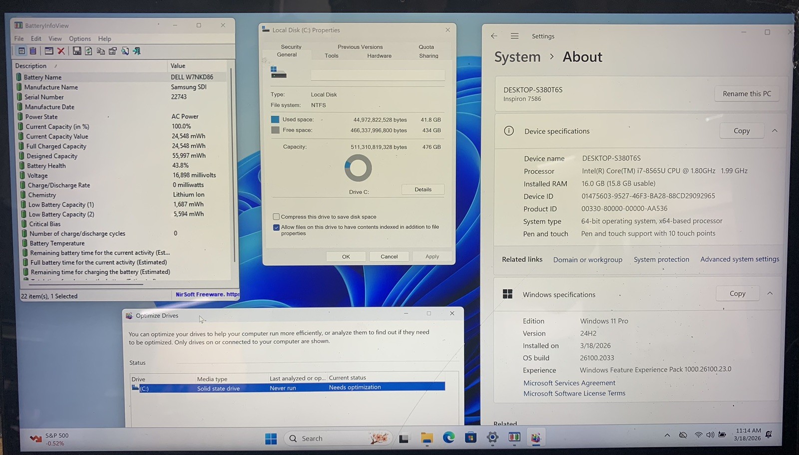
Task: Copy the Device specifications
Action: (742, 131)
